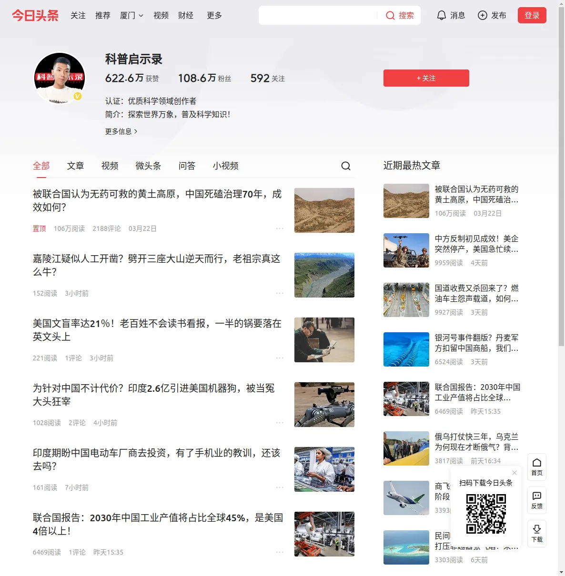Open article 美国文盲率达21%

pyautogui.click(x=157, y=330)
